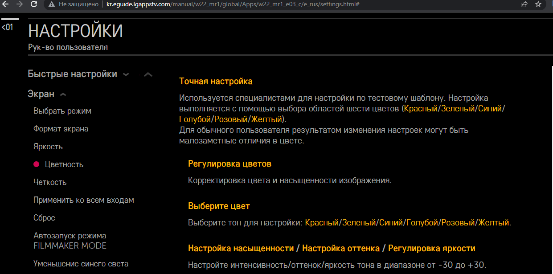
Task: Click the browser forward arrow
Action: [20, 4]
